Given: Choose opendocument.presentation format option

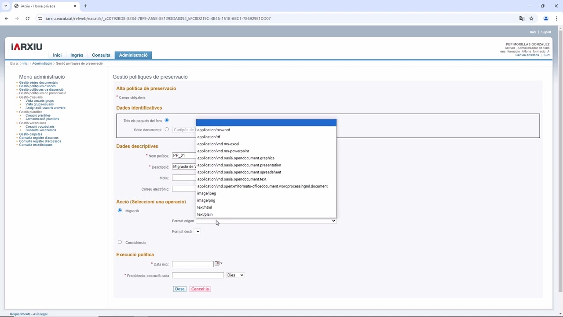Looking at the screenshot, I should point(266,165).
